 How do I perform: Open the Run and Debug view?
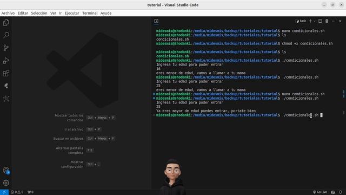tap(6, 61)
